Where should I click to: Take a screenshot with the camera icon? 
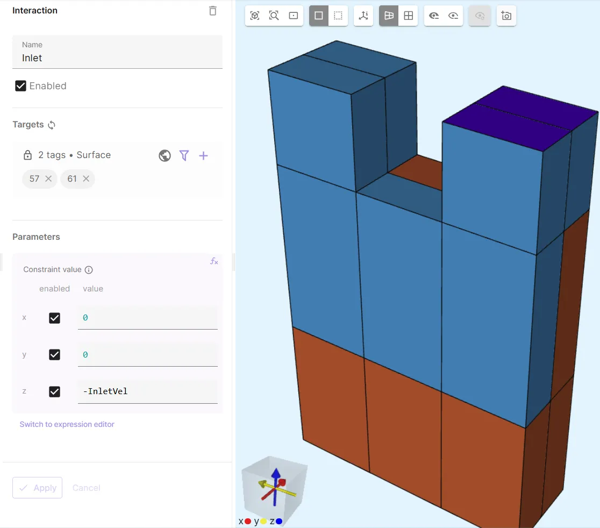click(506, 16)
